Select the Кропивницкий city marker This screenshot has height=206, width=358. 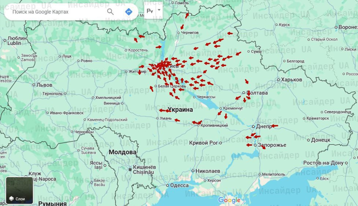[198, 125]
